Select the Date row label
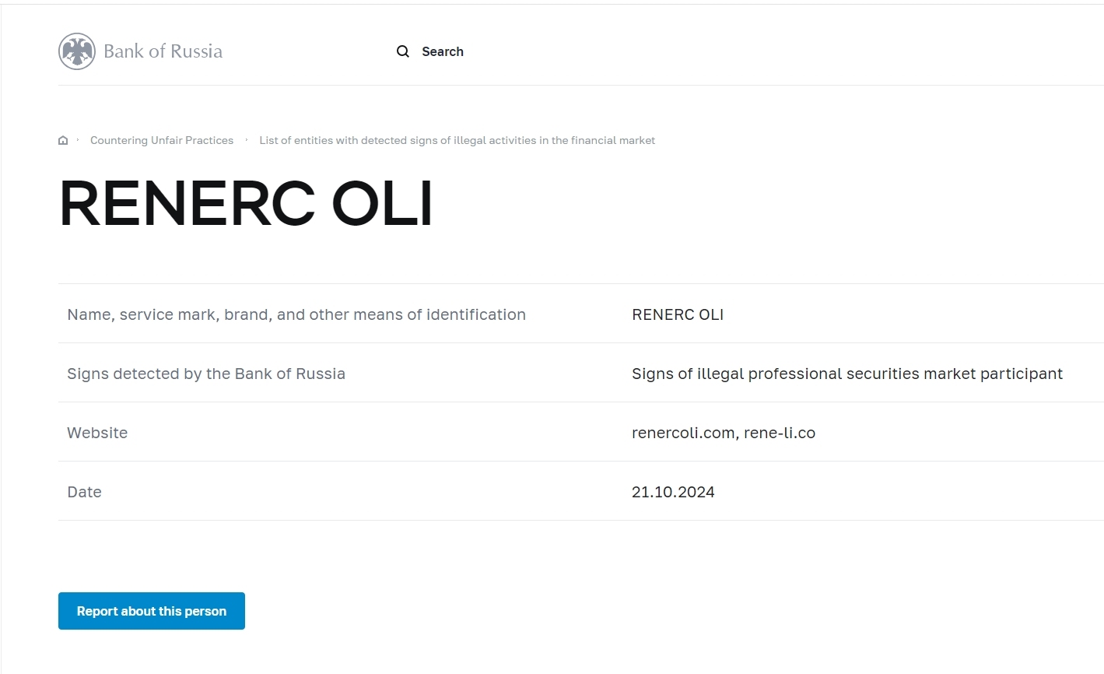Screen dimensions: 1104x674 click(84, 492)
